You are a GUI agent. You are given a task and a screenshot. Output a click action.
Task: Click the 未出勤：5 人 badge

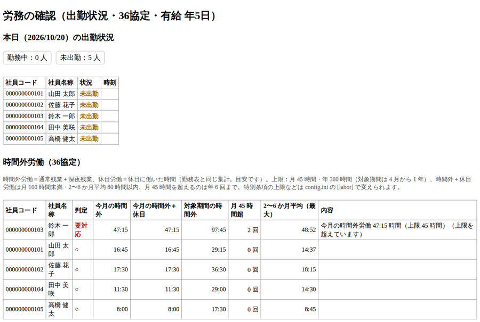tap(80, 57)
